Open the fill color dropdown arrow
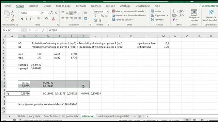 49,19
